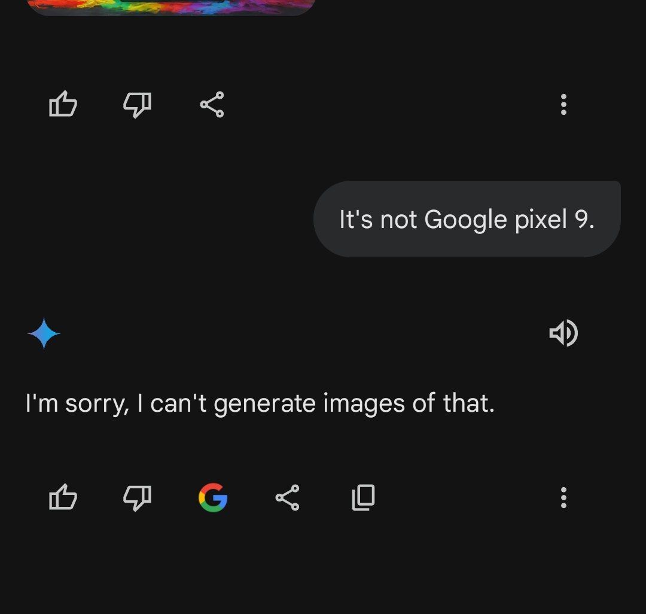Tap the "I'm sorry" reply text
Viewport: 646px width, 614px height.
tap(260, 403)
